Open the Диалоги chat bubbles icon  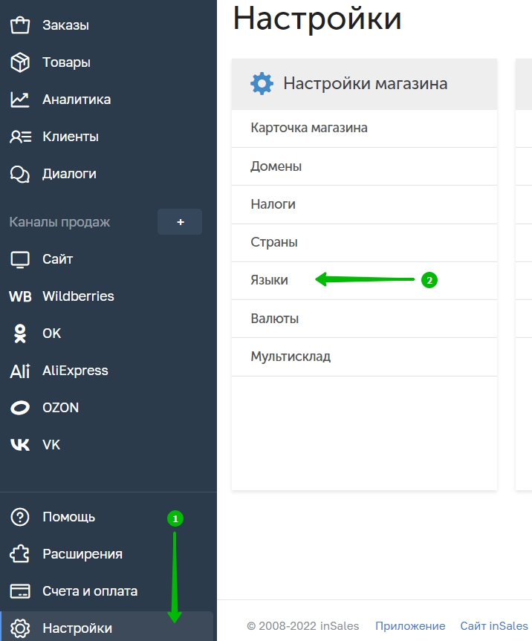tap(20, 174)
